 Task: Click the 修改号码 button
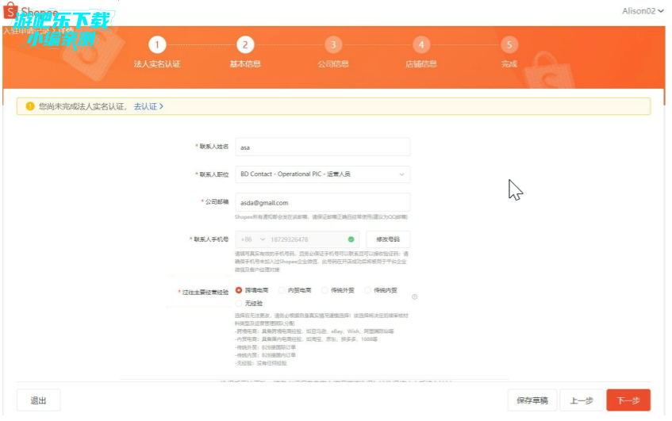point(388,239)
